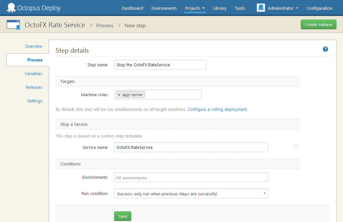Image resolution: width=343 pixels, height=222 pixels.
Task: Save the step details
Action: (x=123, y=216)
